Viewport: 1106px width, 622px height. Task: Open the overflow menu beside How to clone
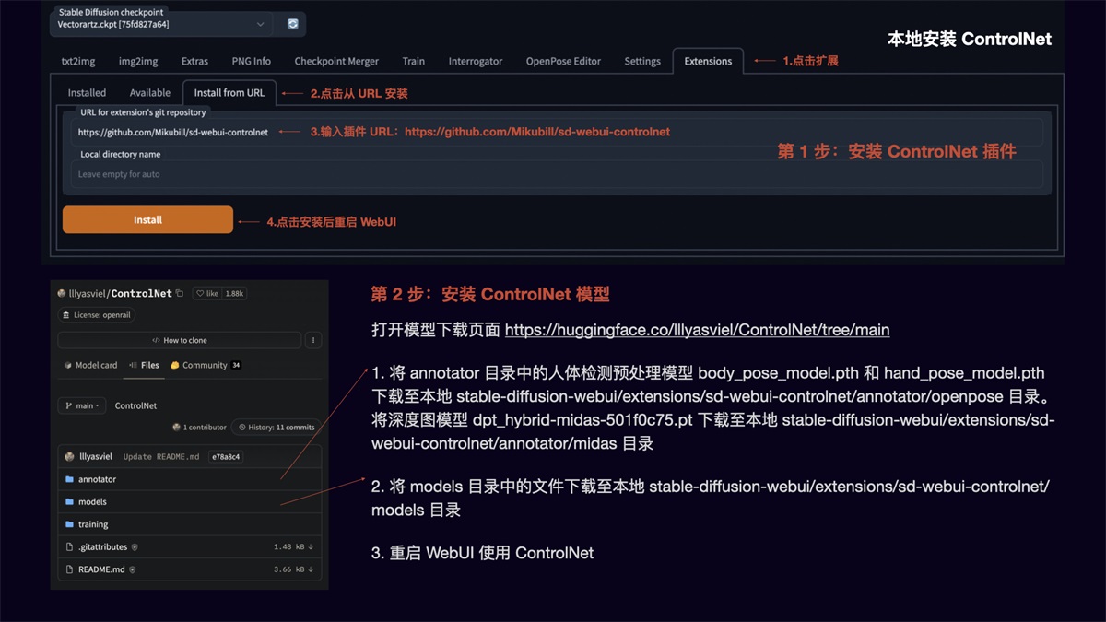312,340
